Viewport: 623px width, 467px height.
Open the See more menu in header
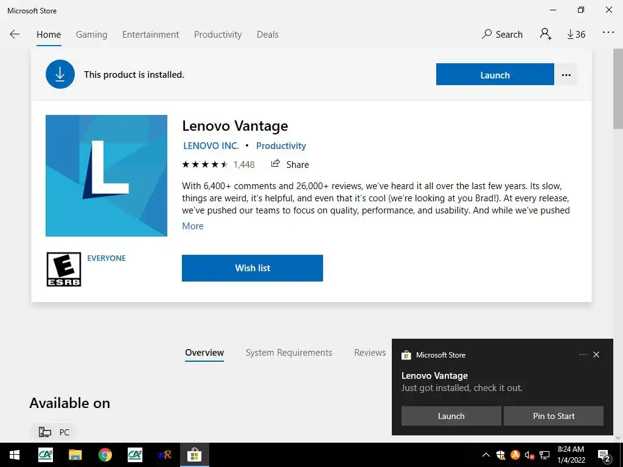coord(608,33)
